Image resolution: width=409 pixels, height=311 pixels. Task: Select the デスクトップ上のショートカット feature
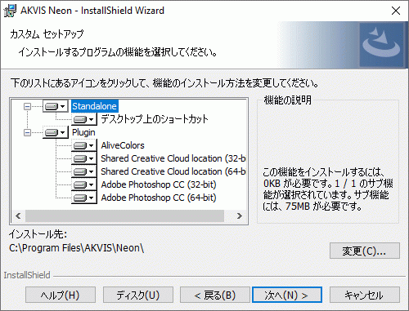point(155,119)
